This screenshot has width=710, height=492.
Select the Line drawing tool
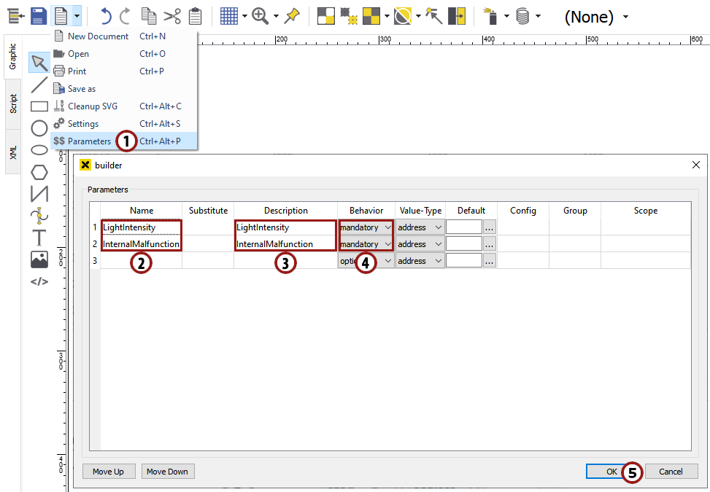point(39,85)
